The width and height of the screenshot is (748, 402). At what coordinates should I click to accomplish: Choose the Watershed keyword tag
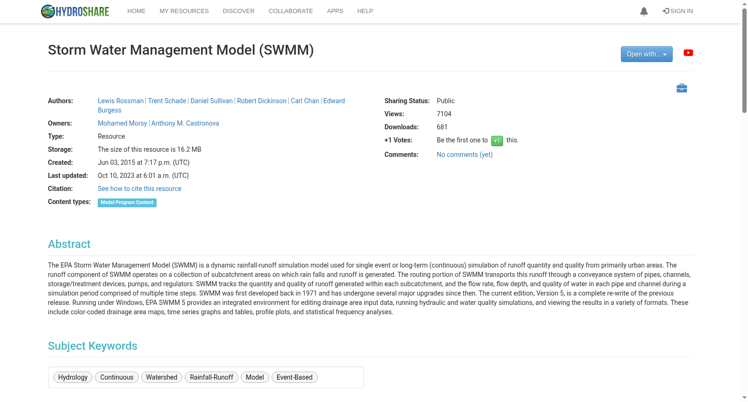tap(162, 377)
